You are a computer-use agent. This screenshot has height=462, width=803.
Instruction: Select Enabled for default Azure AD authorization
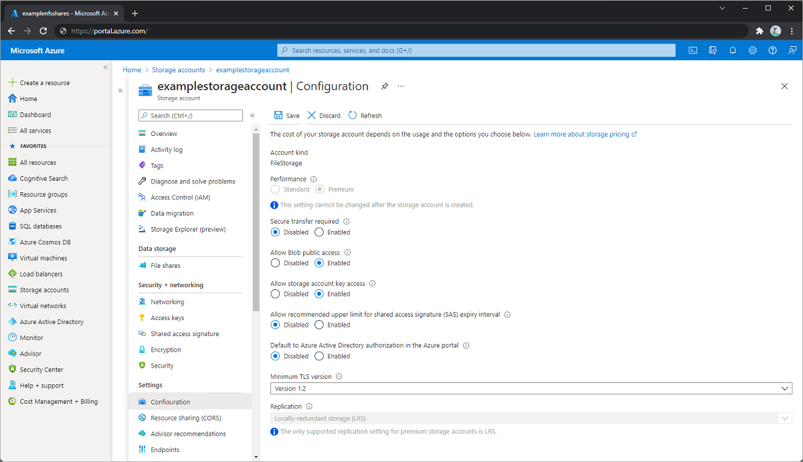click(319, 356)
